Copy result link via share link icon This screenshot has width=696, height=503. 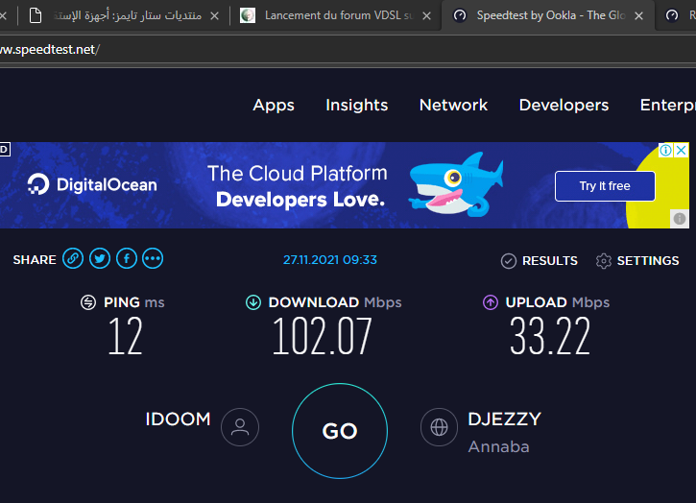(73, 258)
